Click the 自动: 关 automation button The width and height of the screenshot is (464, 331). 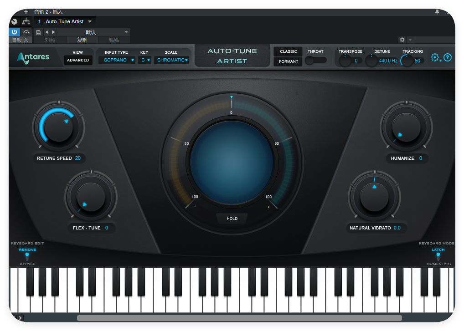pyautogui.click(x=21, y=40)
